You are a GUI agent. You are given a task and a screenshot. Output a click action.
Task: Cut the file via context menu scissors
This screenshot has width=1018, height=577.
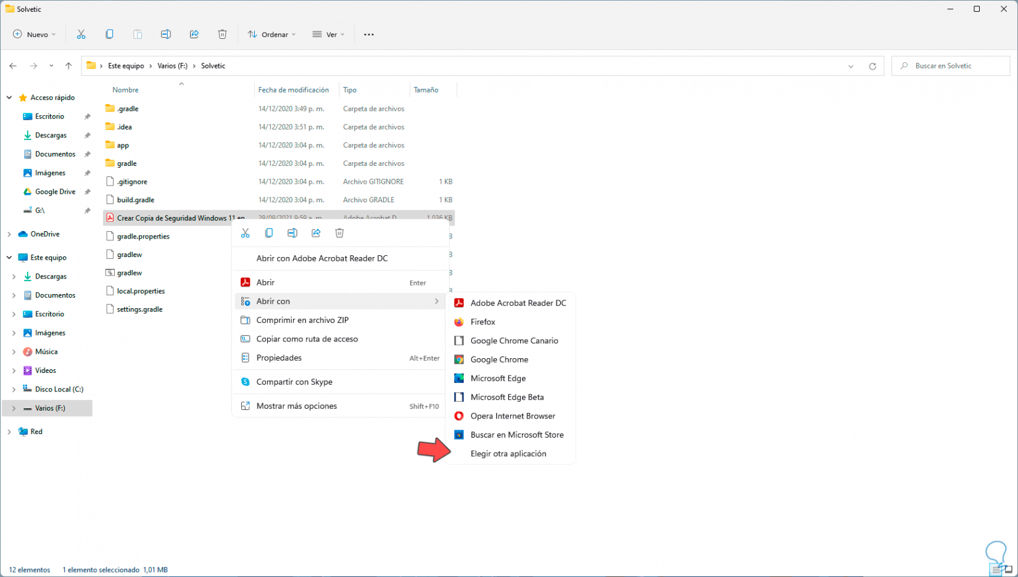[246, 233]
